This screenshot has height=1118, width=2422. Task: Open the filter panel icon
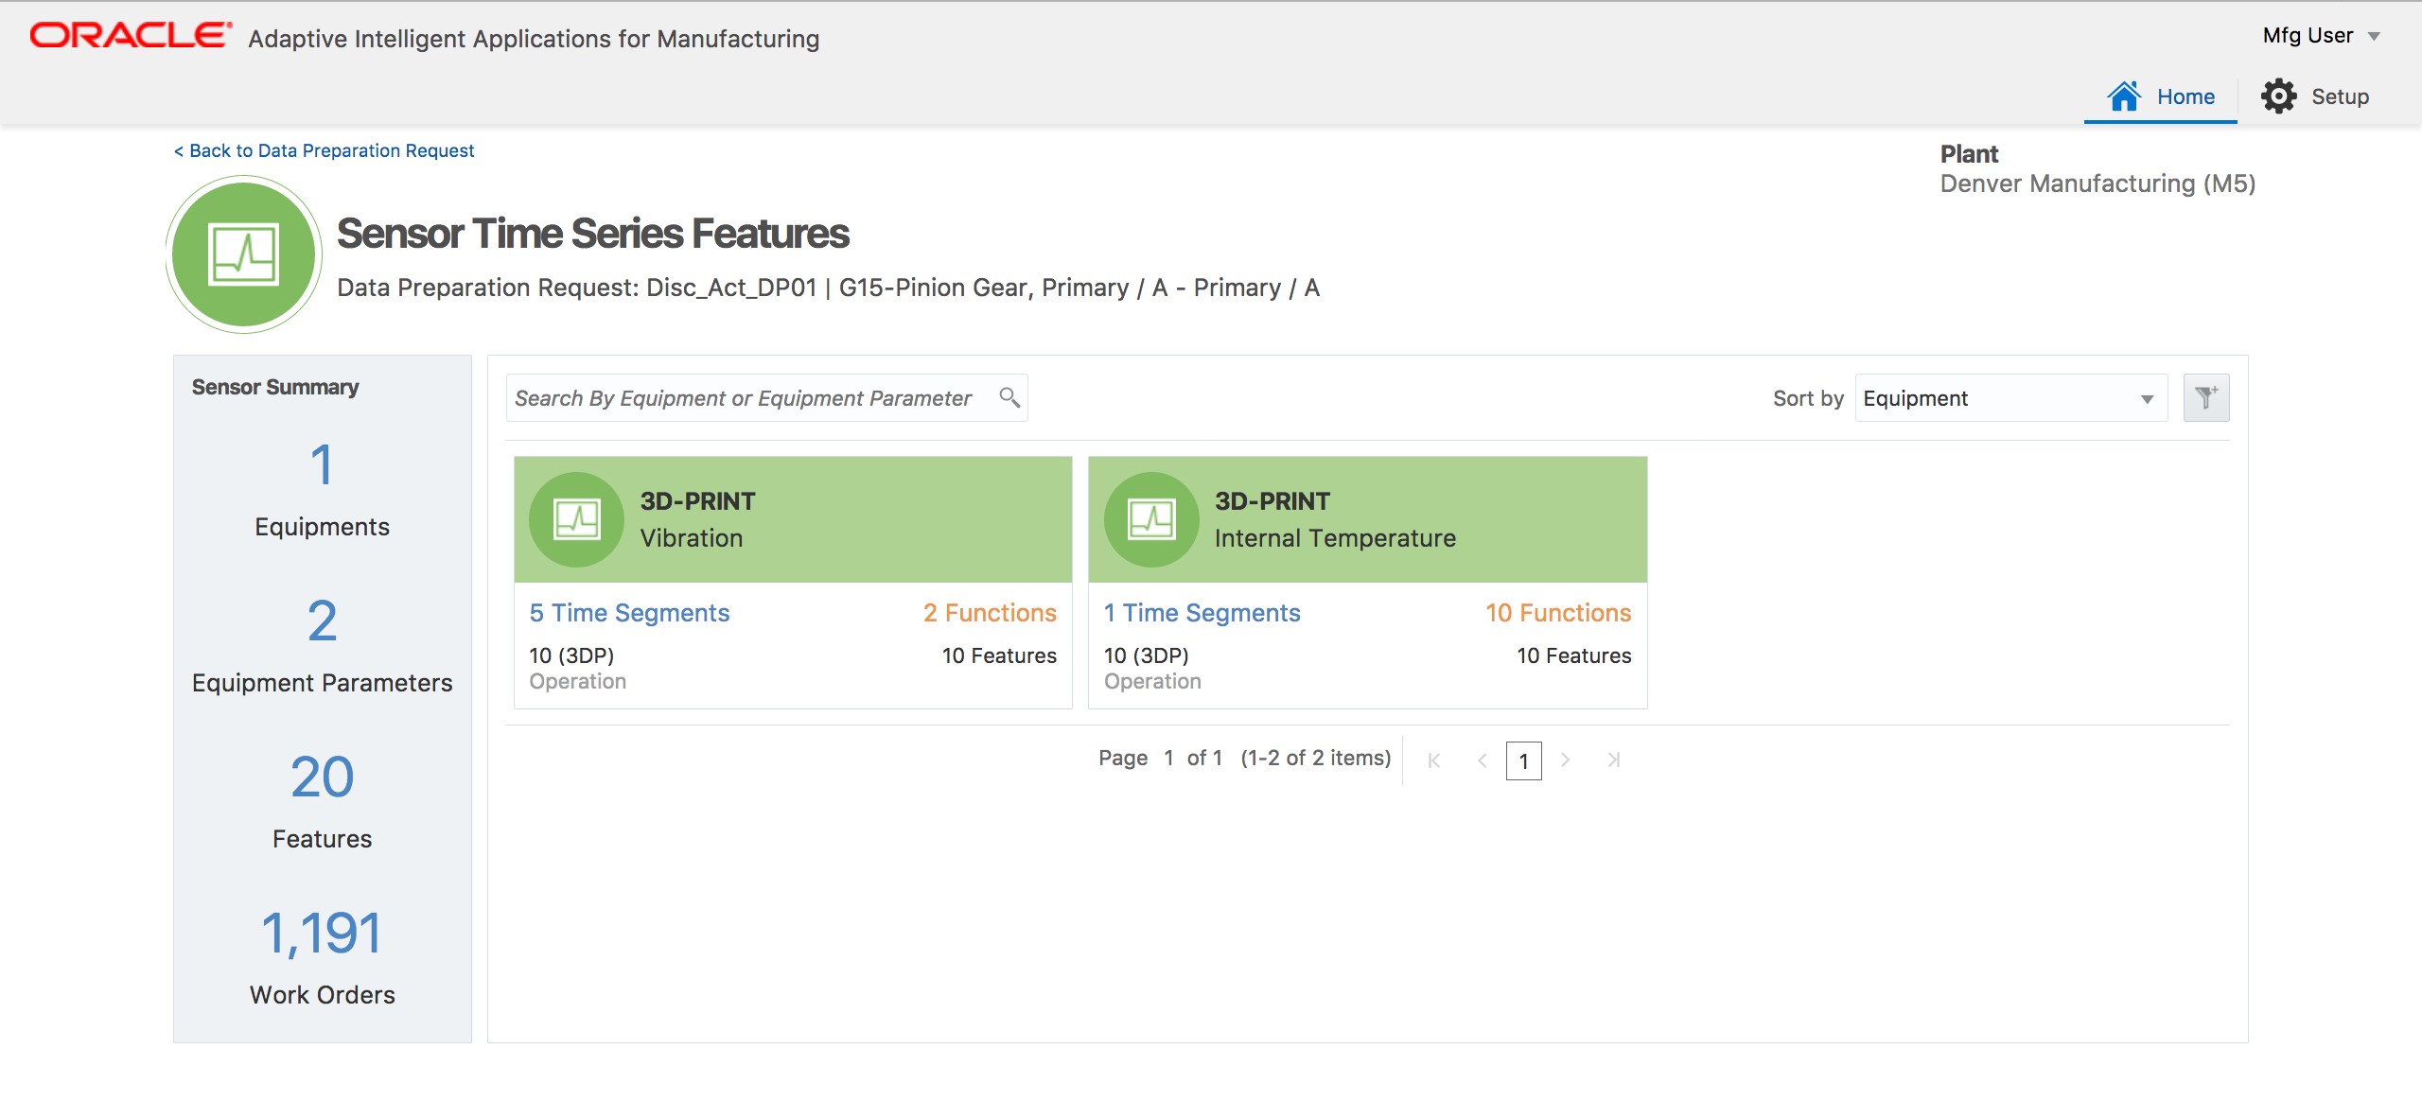[x=2205, y=397]
